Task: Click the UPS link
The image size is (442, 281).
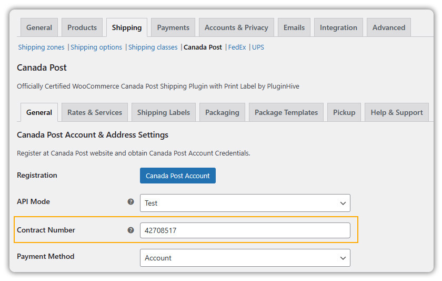Action: (258, 47)
